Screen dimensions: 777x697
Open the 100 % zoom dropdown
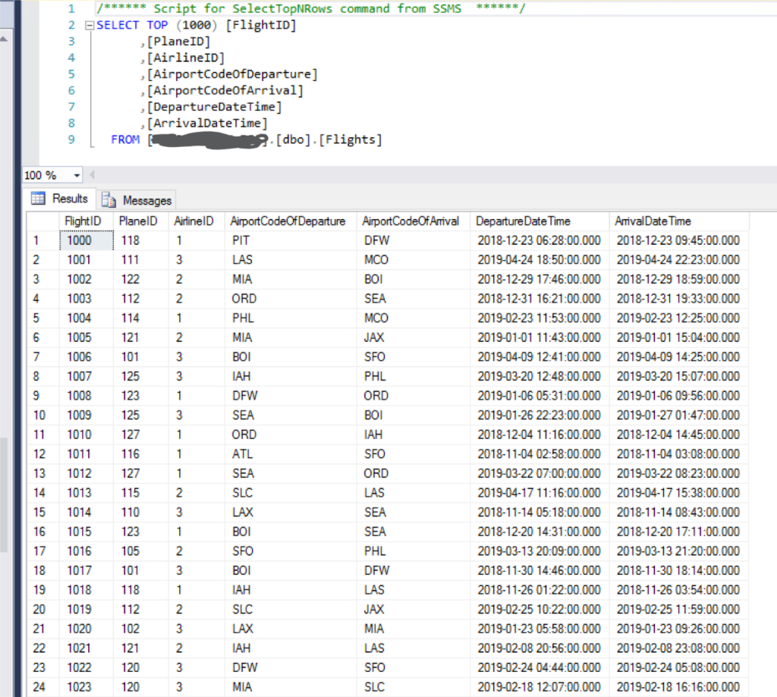coord(77,175)
